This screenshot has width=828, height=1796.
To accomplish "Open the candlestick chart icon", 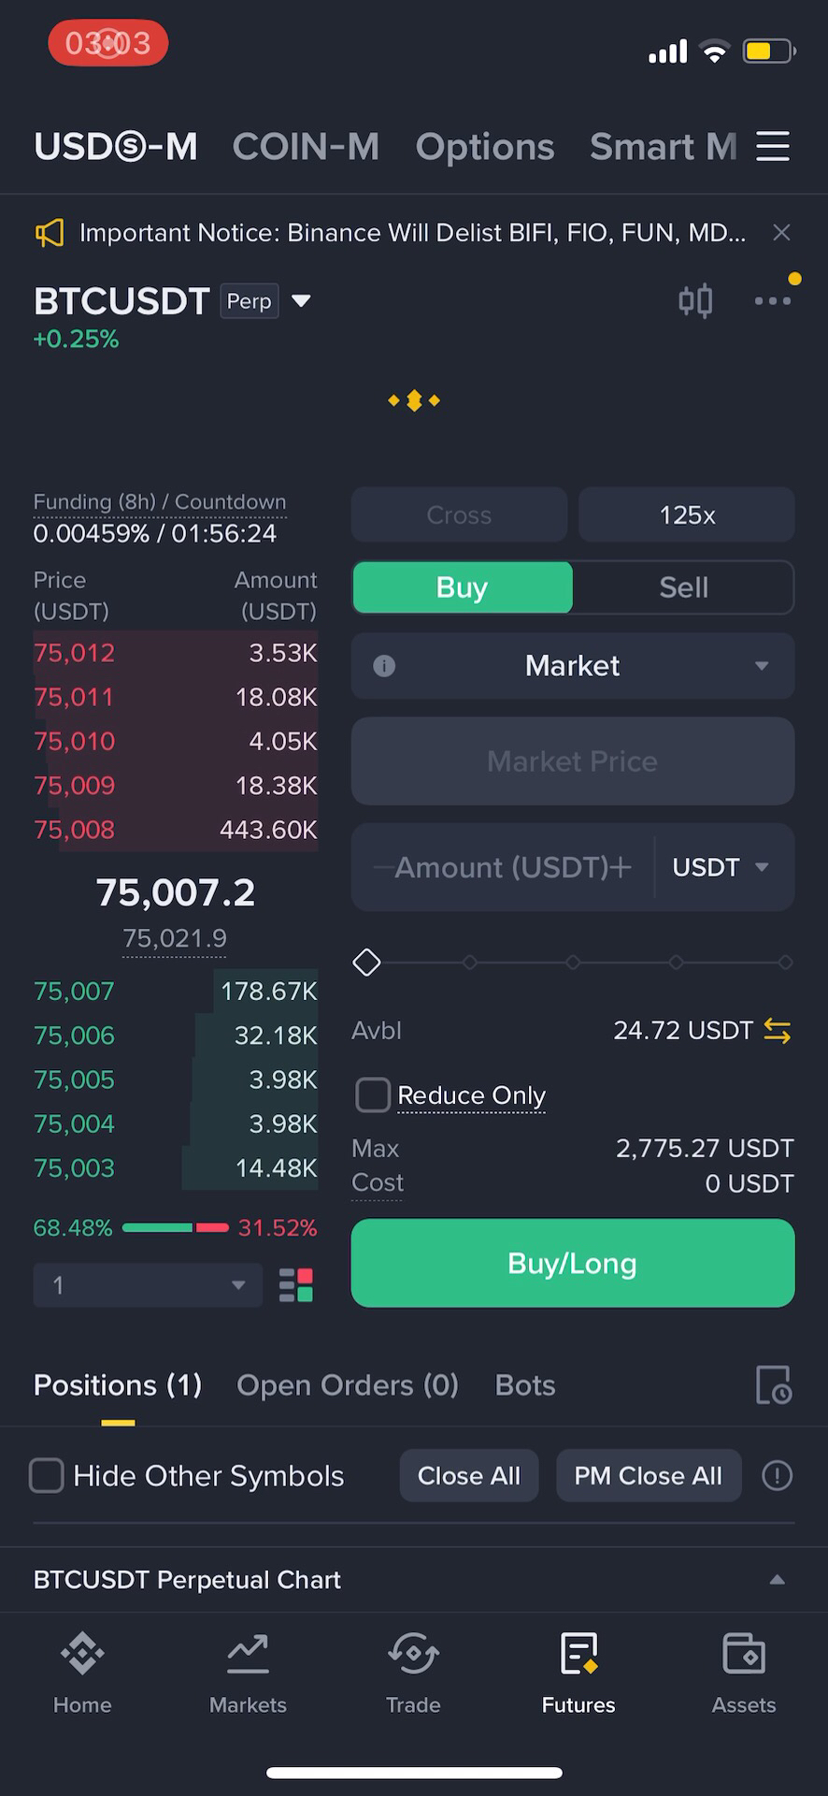I will (695, 301).
